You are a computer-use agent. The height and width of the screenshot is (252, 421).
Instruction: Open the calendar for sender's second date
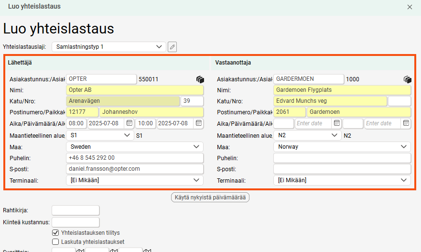(x=198, y=123)
